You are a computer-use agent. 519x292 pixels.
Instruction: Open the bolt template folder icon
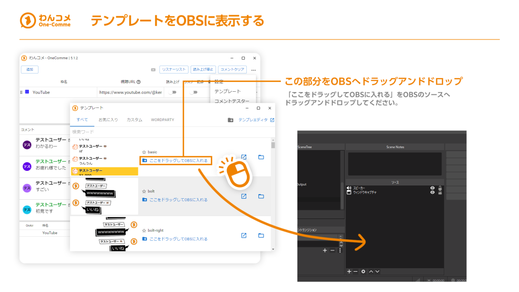pyautogui.click(x=261, y=196)
